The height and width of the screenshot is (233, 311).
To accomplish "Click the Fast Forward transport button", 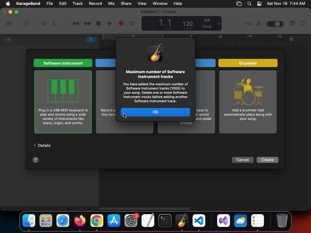I will coord(87,24).
